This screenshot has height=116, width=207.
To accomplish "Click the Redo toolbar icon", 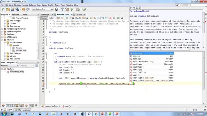I will pyautogui.click(x=28, y=9).
